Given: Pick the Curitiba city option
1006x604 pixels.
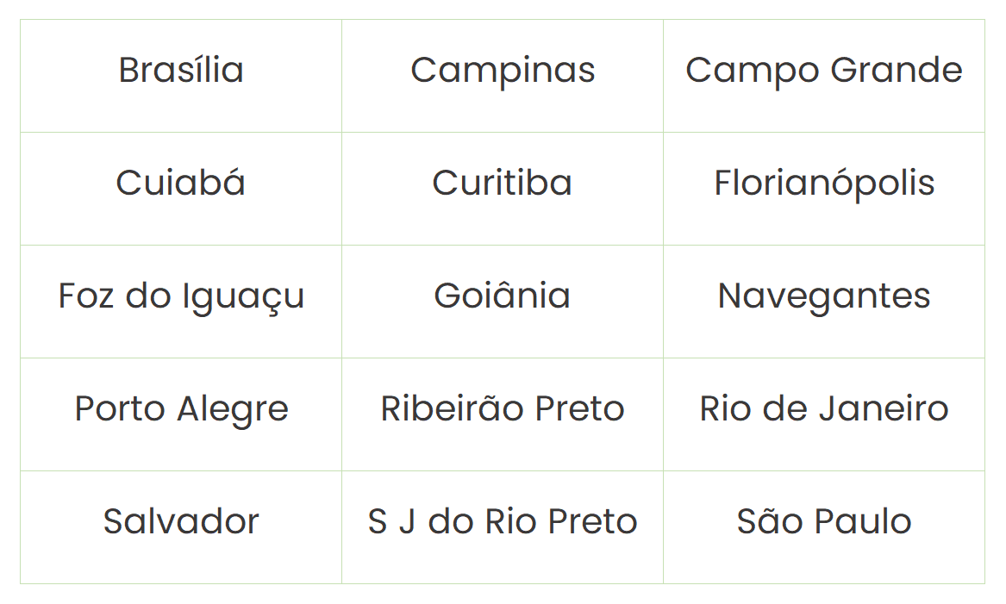Looking at the screenshot, I should point(503,183).
